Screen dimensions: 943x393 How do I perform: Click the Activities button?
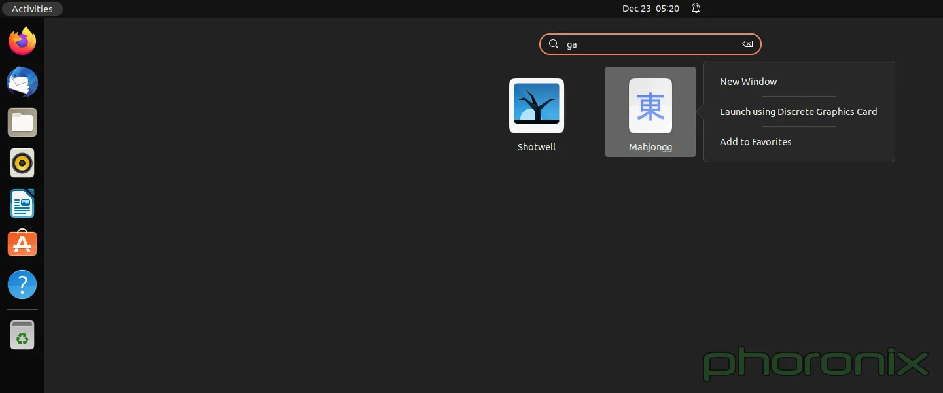(x=32, y=9)
